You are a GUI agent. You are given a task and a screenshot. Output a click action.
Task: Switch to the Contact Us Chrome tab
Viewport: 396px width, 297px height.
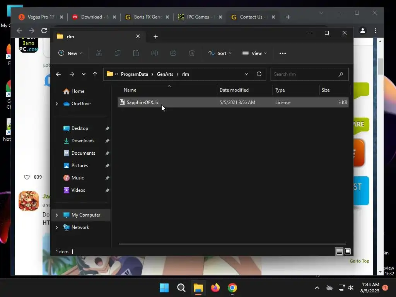coord(253,17)
